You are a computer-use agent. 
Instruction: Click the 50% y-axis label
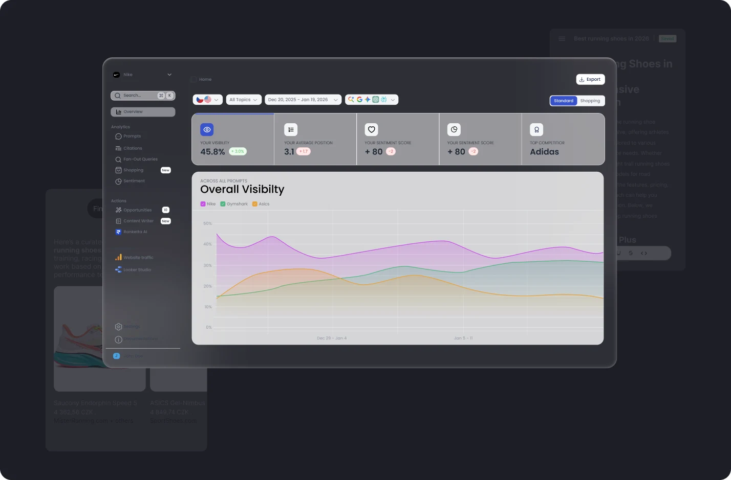pos(207,223)
